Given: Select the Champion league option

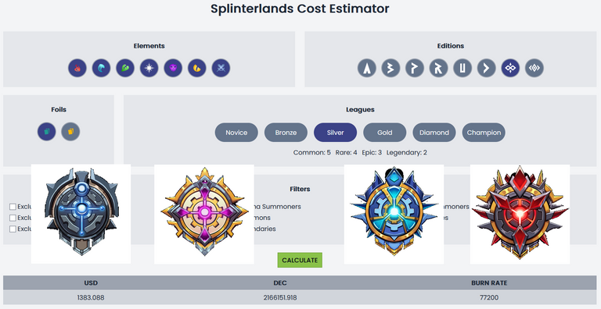Looking at the screenshot, I should click(x=484, y=133).
